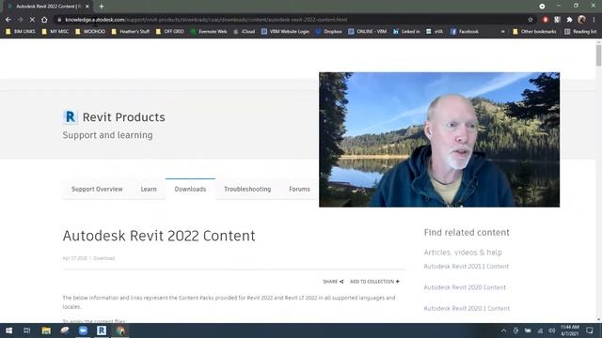The height and width of the screenshot is (338, 602).
Task: Open the OFF GRID bookmark folder
Action: pos(169,31)
